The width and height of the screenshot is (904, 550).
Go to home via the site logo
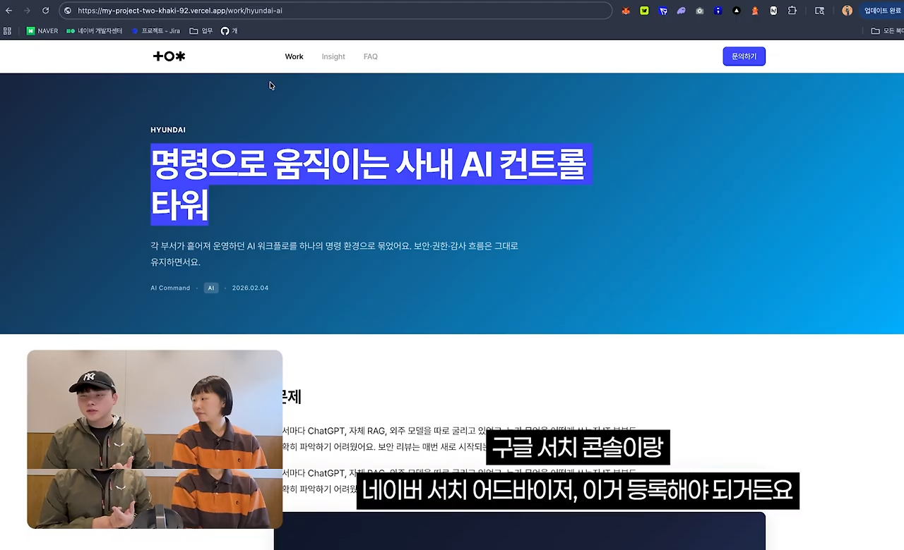pos(169,56)
